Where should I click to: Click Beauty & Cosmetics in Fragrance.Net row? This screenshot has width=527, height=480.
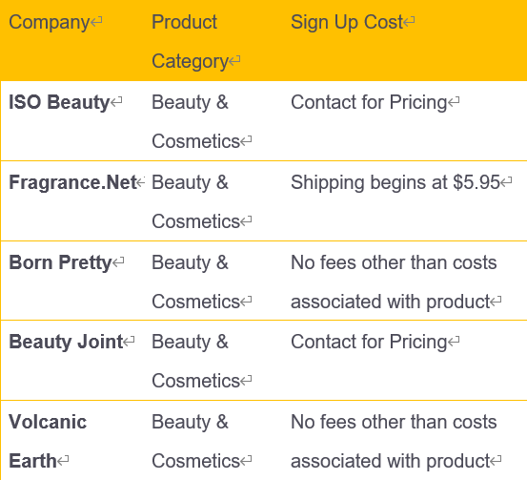[195, 201]
